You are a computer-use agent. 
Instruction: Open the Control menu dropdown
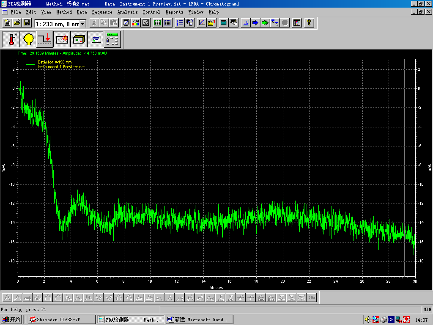[151, 12]
